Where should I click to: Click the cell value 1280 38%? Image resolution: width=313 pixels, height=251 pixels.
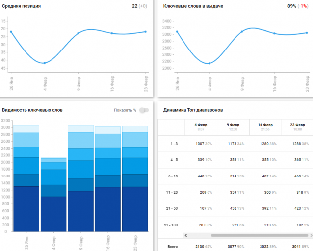pyautogui.click(x=268, y=144)
